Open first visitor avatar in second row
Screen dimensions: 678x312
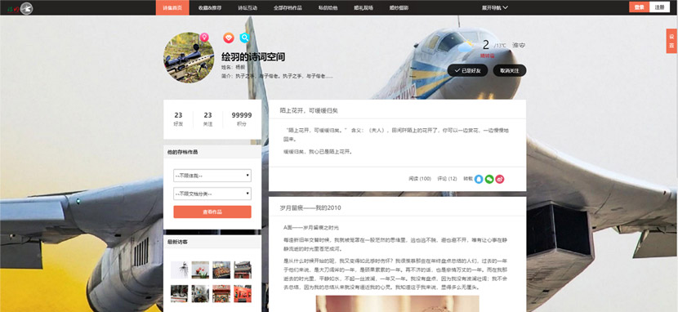point(179,293)
